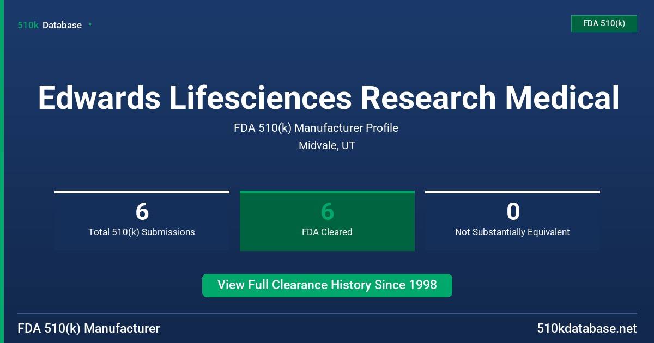Click the small green dot beside Database
The image size is (654, 343).
click(x=90, y=24)
